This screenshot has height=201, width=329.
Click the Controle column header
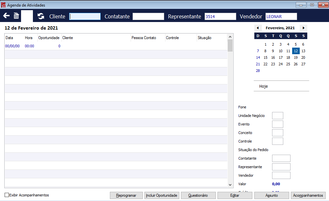point(172,38)
